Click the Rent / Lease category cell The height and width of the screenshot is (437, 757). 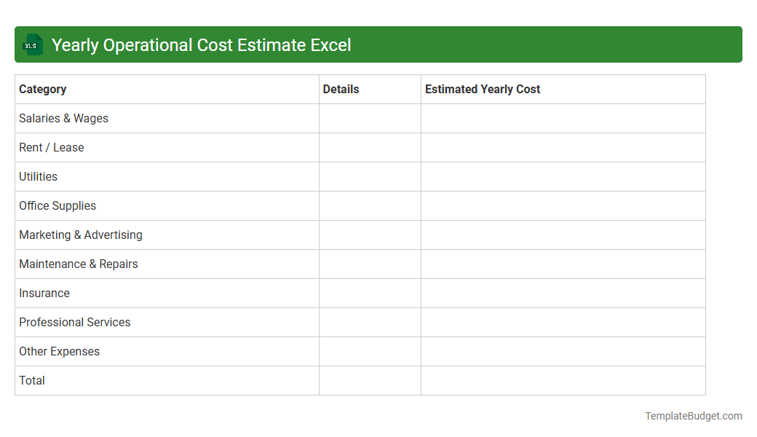(51, 147)
